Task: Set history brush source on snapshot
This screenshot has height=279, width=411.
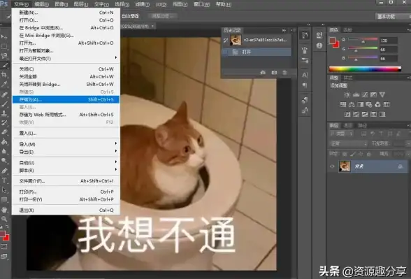Action: click(225, 40)
